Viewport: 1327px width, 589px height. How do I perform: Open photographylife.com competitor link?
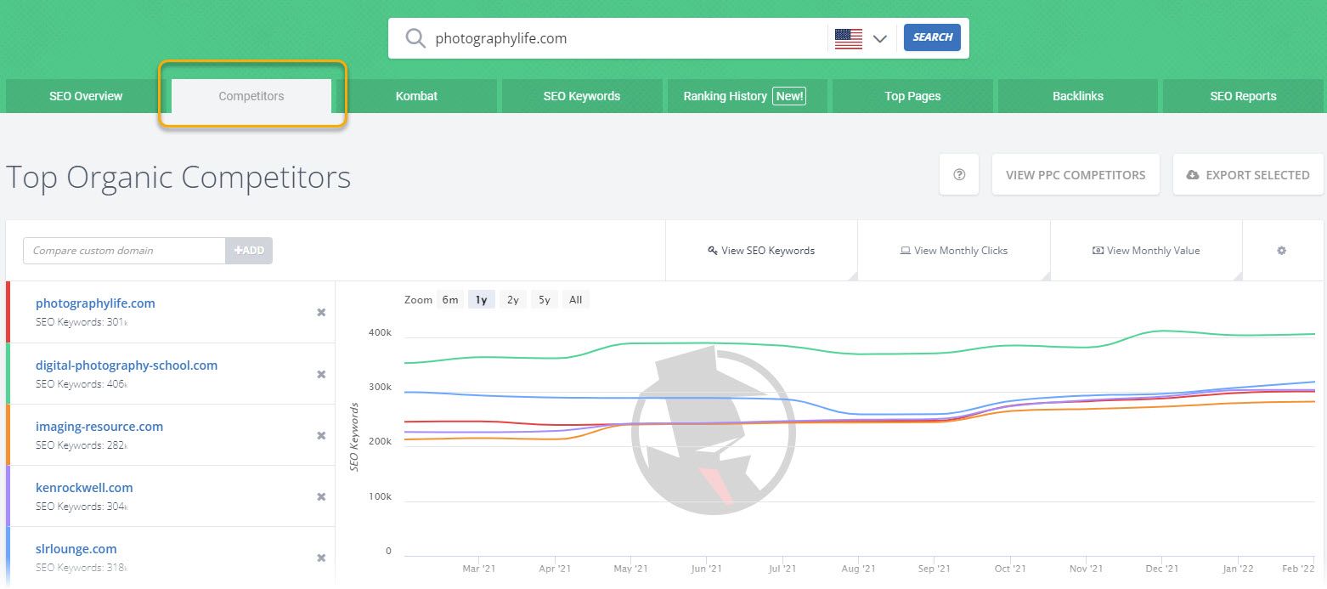pyautogui.click(x=95, y=303)
